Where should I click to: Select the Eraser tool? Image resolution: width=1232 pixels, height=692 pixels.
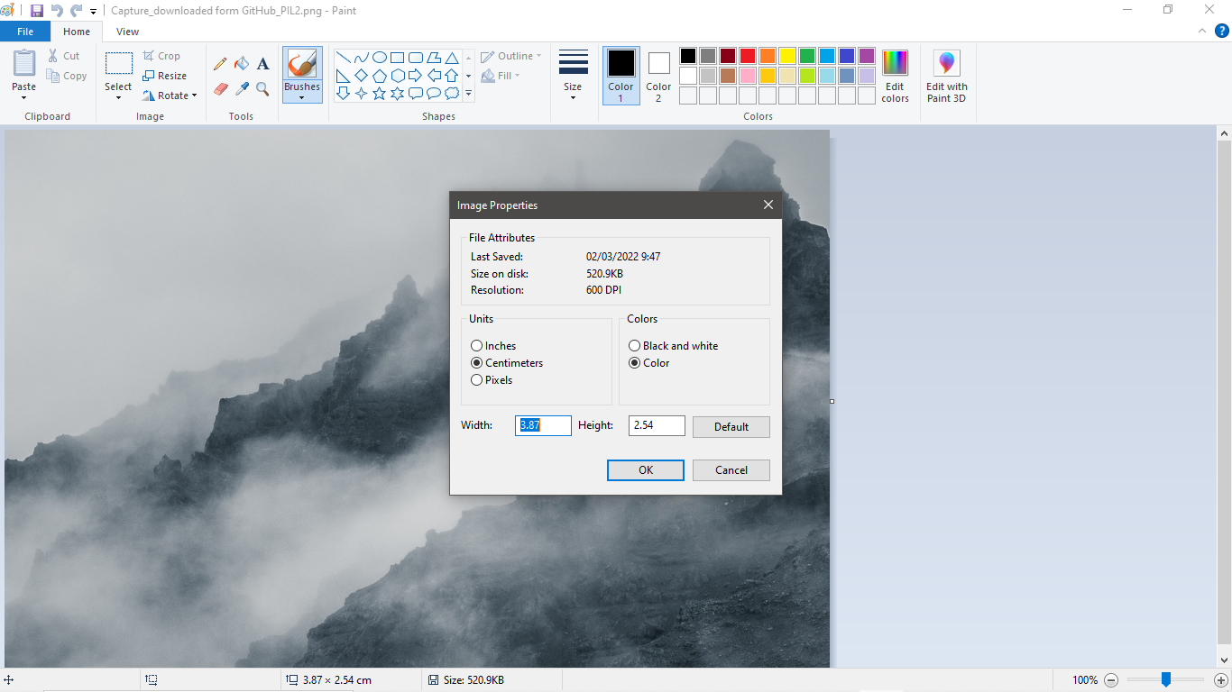(x=220, y=89)
